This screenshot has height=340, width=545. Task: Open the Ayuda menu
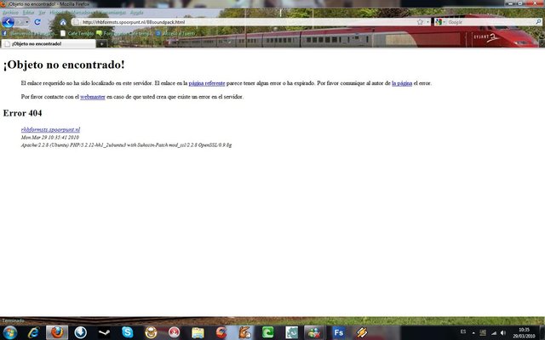[136, 13]
